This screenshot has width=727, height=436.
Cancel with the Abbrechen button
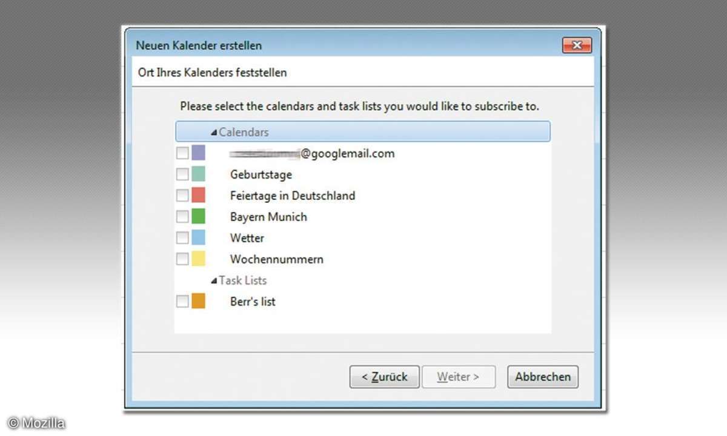(543, 377)
